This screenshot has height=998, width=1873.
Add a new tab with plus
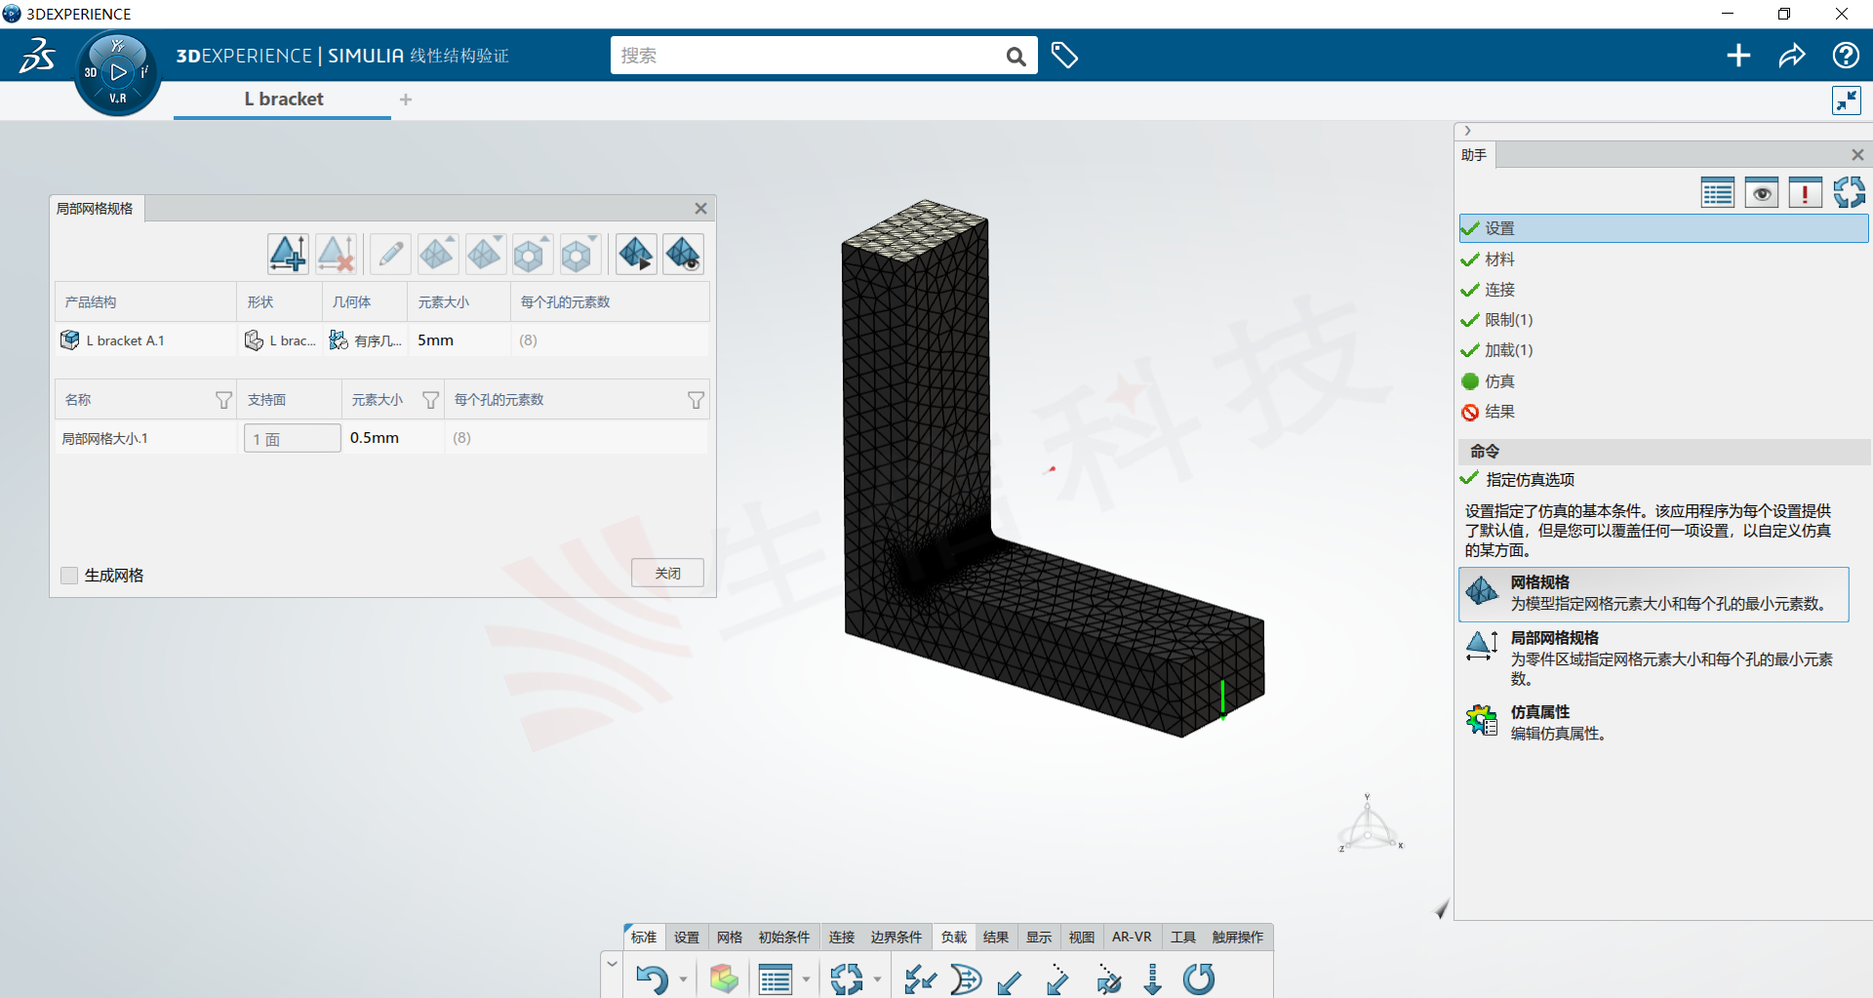406,100
